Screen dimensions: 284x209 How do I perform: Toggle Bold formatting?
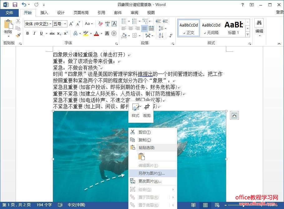point(27,33)
